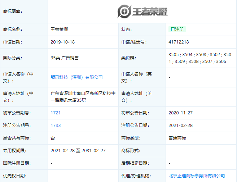Select exclusive right period 2021-02-28 至 2031-02-27
Screen dimensions: 237x182
click(x=78, y=151)
